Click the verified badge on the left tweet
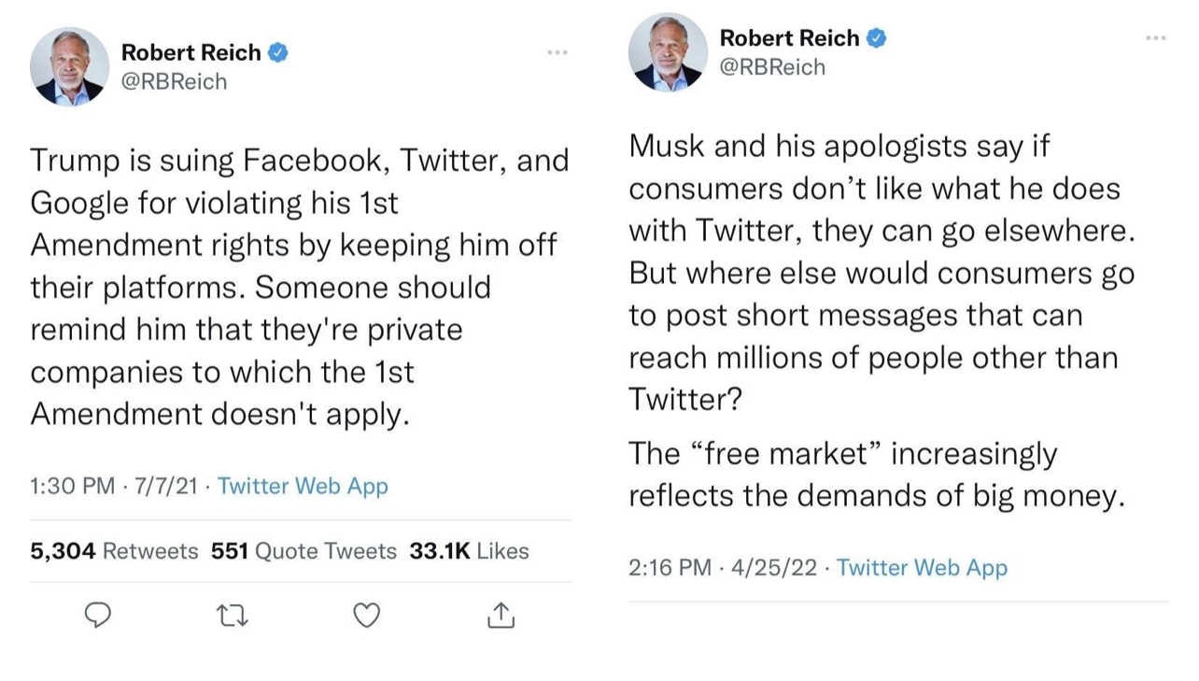Viewport: 1199px width, 681px height. point(278,53)
